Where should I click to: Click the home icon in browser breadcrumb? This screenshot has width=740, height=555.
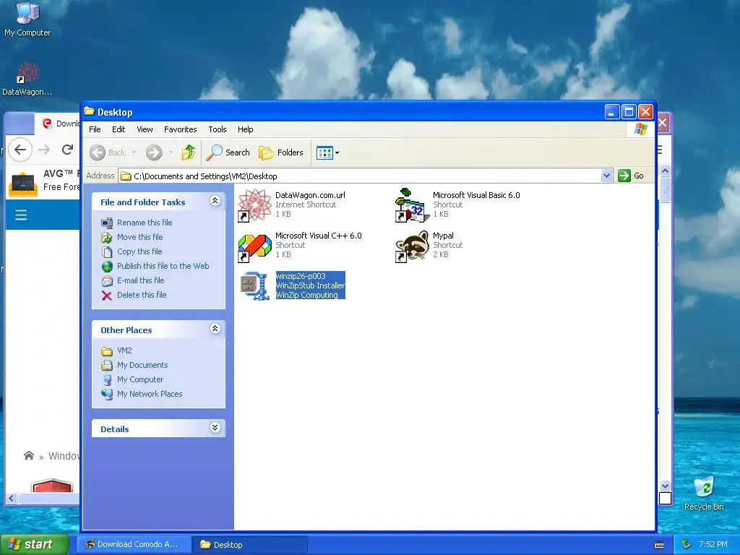tap(29, 455)
